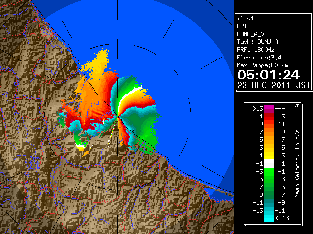The height and width of the screenshot is (234, 313).
Task: Click the date '23 DEC 2011 JST'
Action: coord(273,85)
